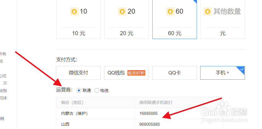Select the 10 Q-coin amount card
The height and width of the screenshot is (129, 262).
click(x=79, y=19)
